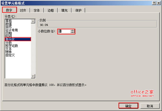Click category list scroll up arrow
Image resolution: width=162 pixels, height=111 pixels.
click(x=33, y=21)
